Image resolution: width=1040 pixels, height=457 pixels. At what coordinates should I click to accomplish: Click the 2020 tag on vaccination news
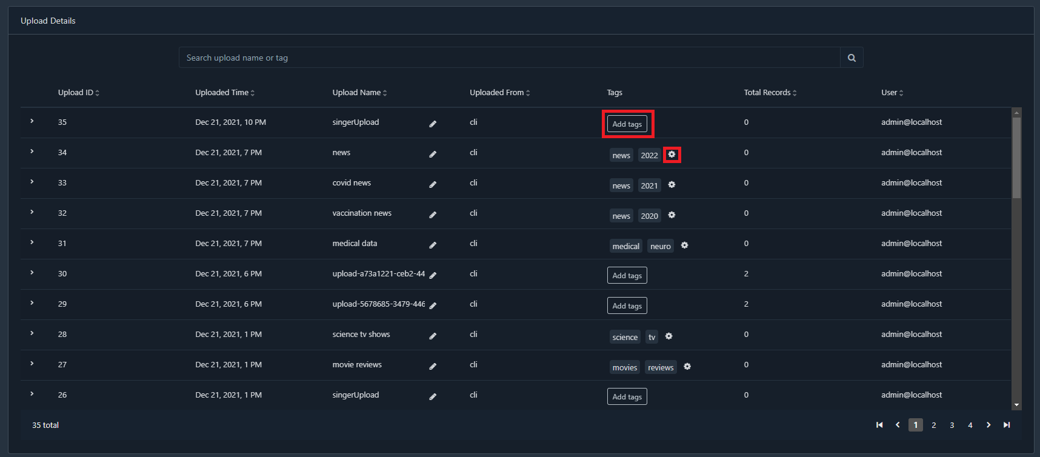coord(649,216)
